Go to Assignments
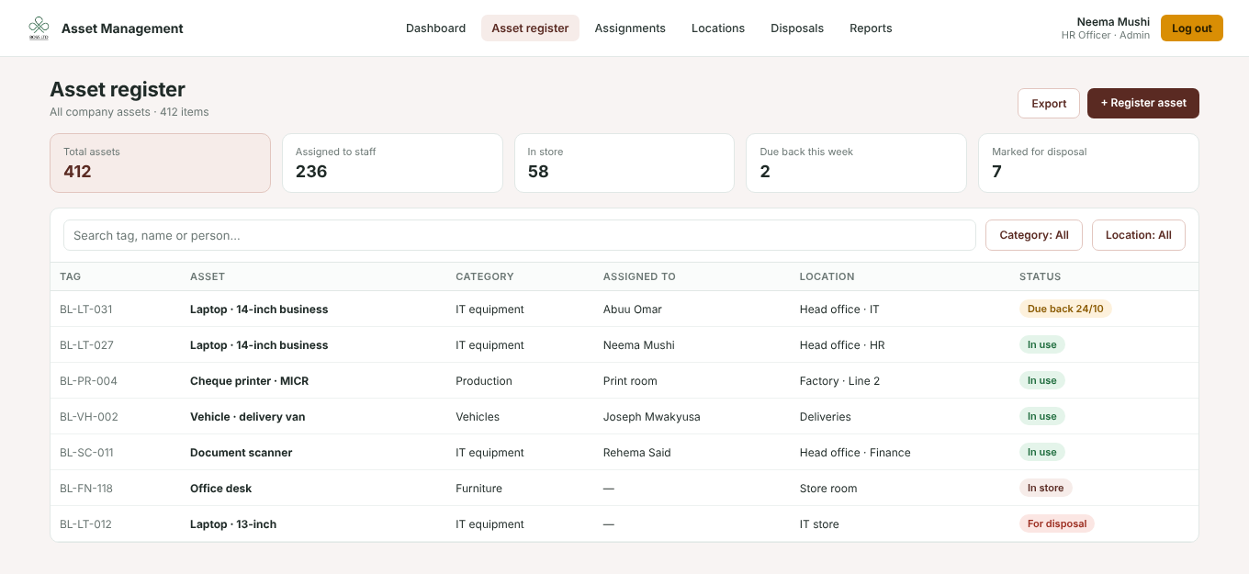Screen dimensions: 1249x574 [630, 28]
